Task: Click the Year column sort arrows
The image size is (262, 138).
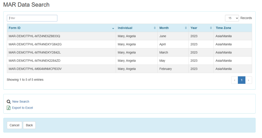Action: click(211, 28)
